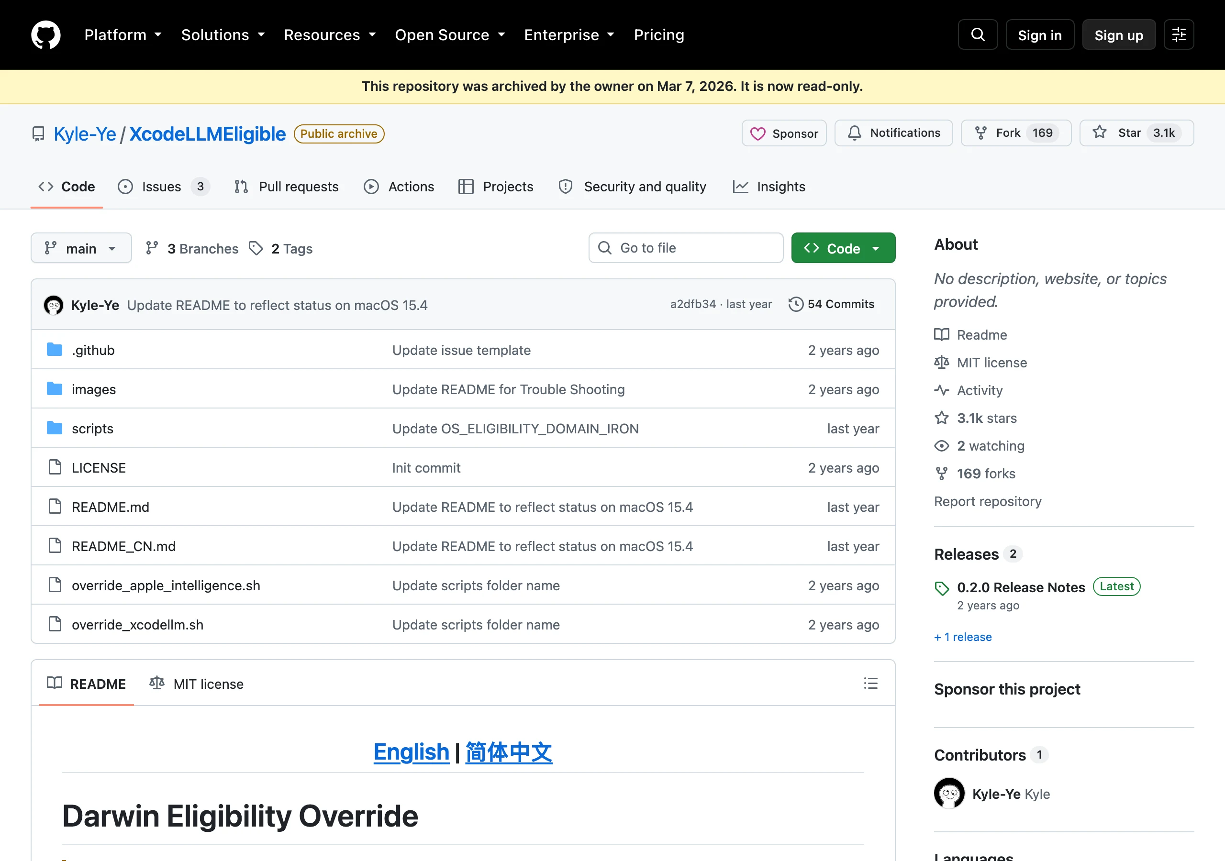Click the images folder icon
The width and height of the screenshot is (1225, 861).
pos(55,389)
